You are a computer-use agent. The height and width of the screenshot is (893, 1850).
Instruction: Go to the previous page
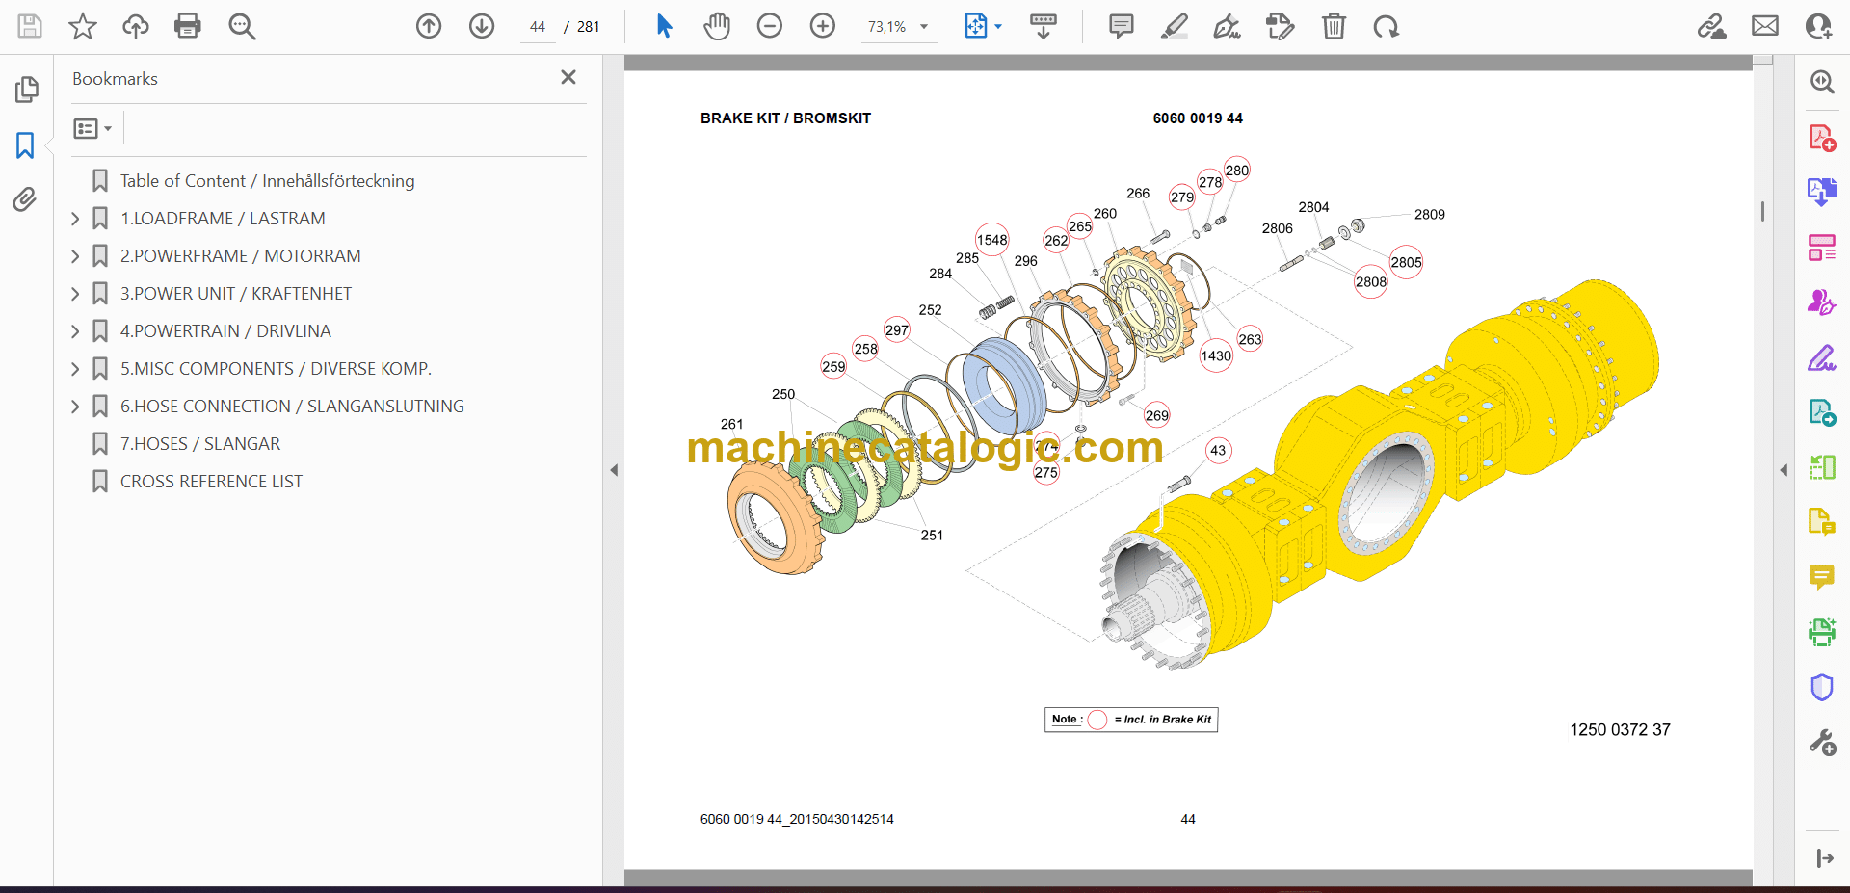click(x=429, y=26)
